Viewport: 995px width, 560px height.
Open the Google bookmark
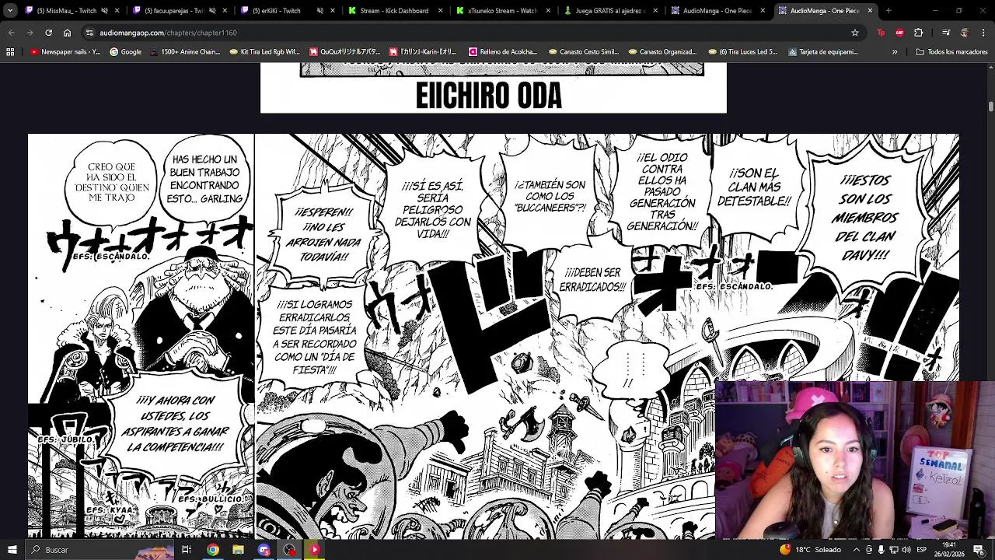pos(125,52)
